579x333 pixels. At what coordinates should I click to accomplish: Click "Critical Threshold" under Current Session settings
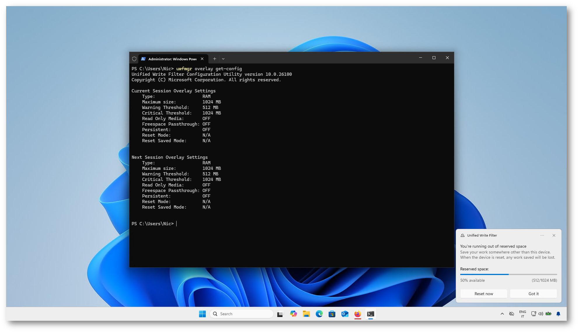tap(167, 113)
